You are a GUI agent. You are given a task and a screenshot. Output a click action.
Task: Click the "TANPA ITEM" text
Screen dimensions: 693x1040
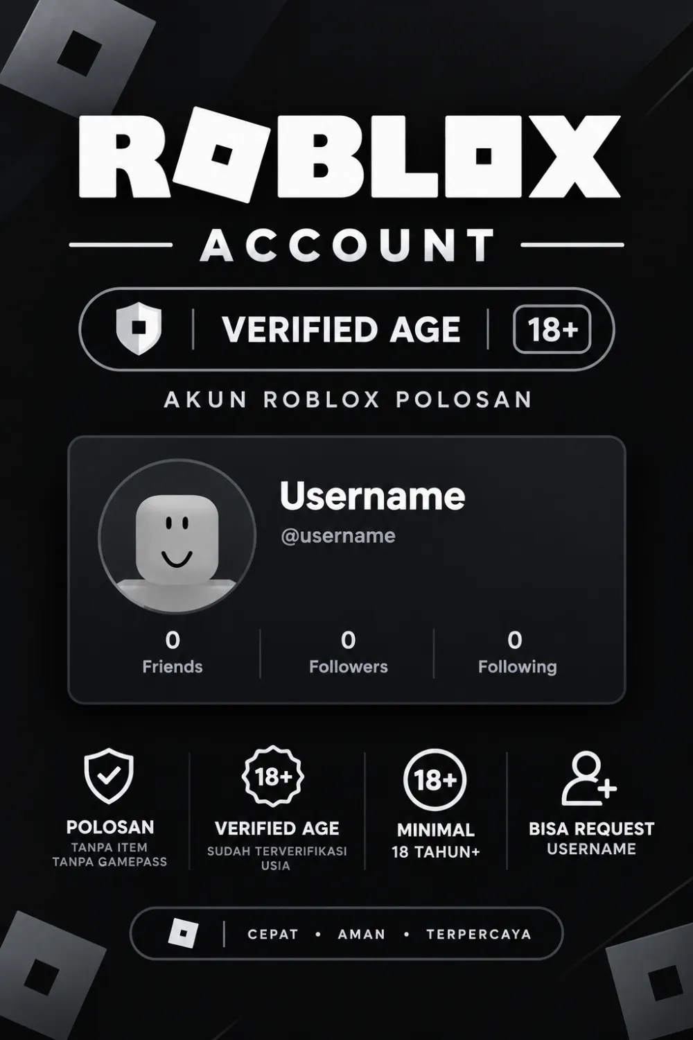coord(109,847)
